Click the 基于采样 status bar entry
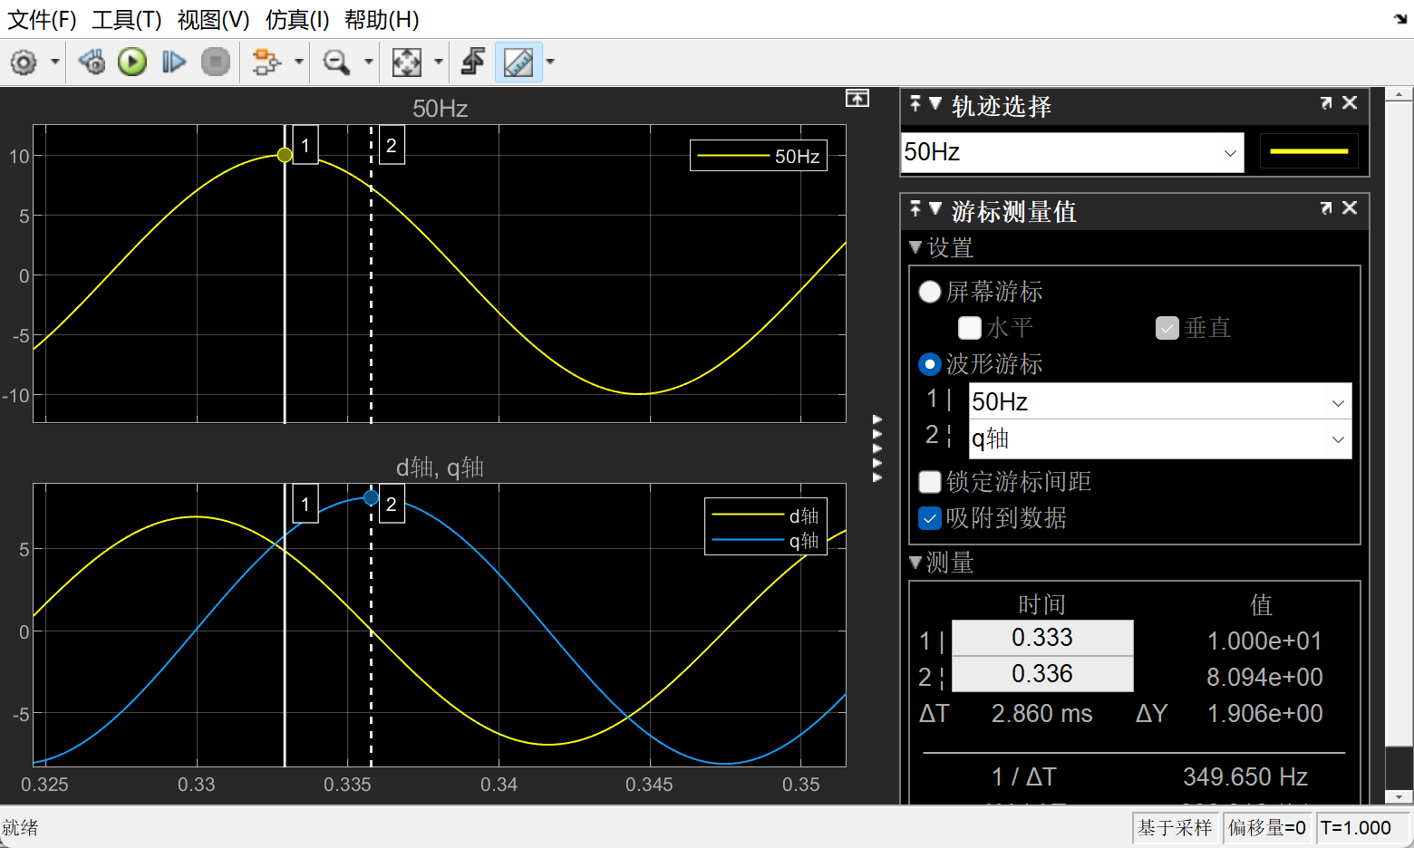This screenshot has height=848, width=1414. coord(1175,828)
